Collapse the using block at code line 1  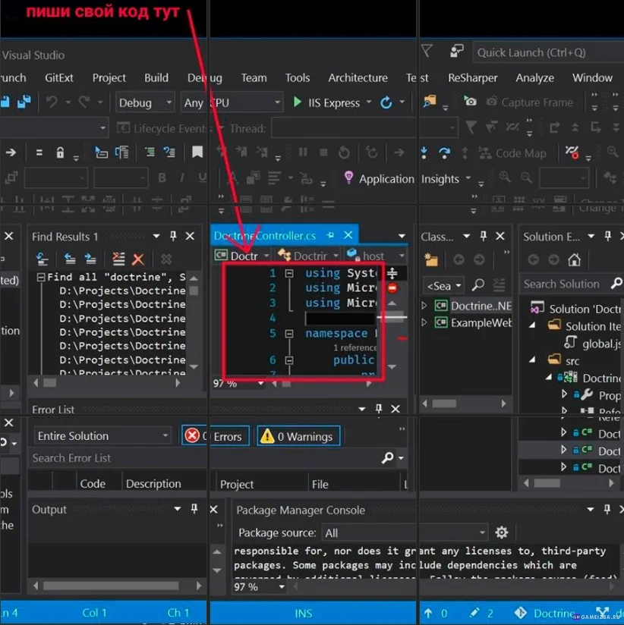coord(289,273)
